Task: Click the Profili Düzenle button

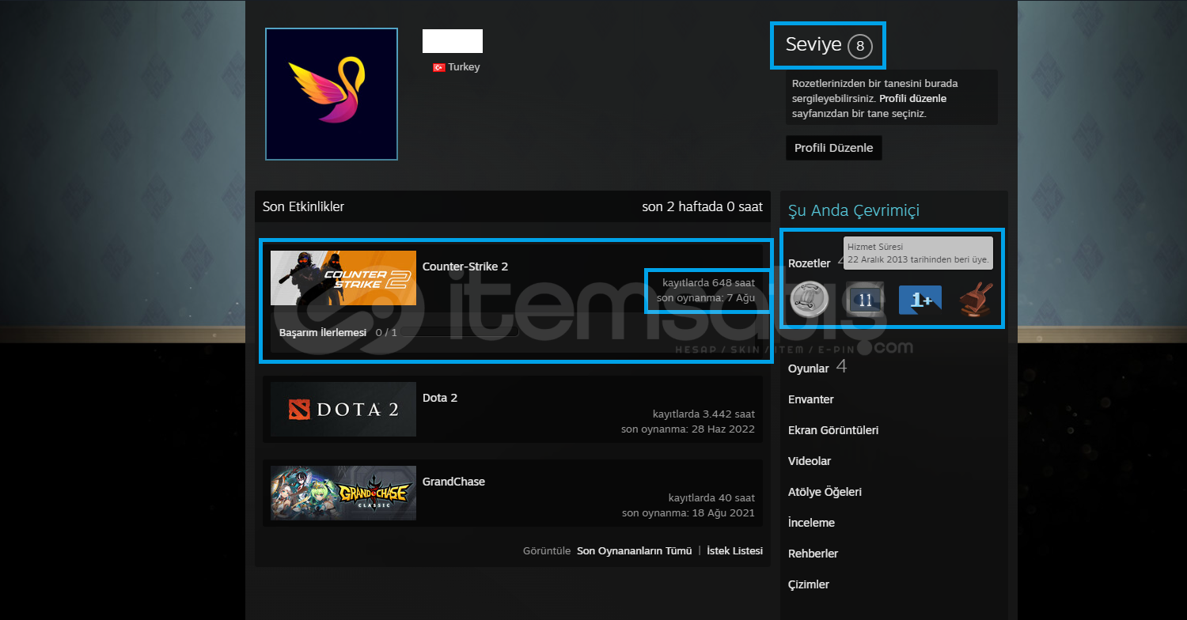Action: [834, 148]
